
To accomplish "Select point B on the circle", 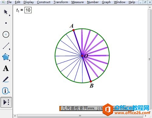I will coord(91,81).
